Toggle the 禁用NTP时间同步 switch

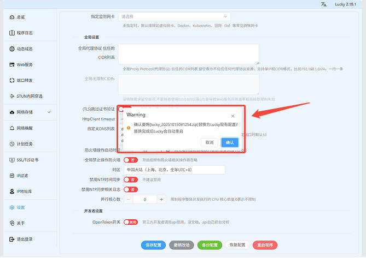[130, 179]
